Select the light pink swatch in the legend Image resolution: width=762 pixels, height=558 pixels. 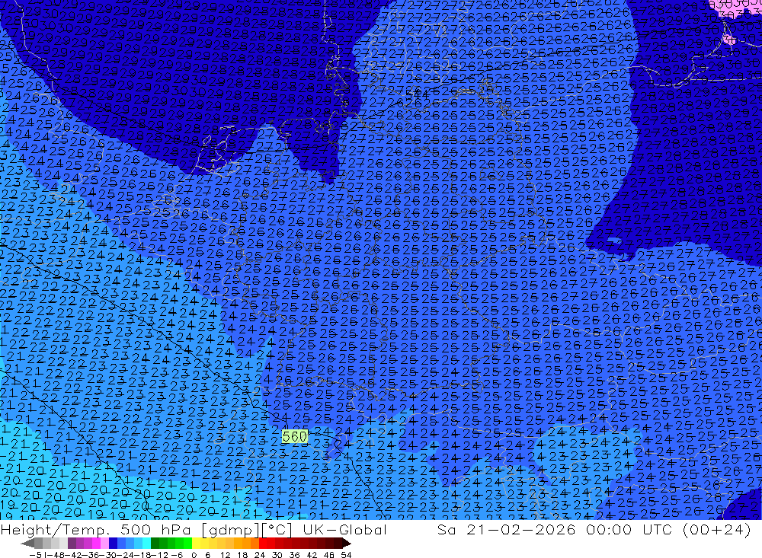click(104, 543)
